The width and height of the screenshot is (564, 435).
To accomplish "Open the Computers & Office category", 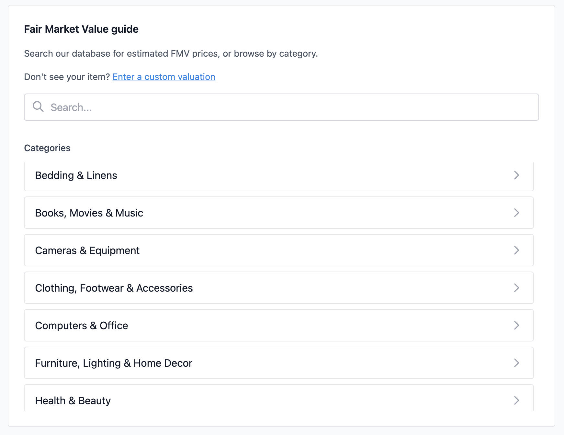I will point(82,326).
